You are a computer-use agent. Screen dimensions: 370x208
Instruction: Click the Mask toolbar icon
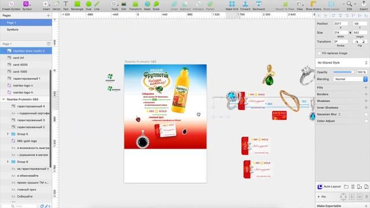[x=147, y=4]
